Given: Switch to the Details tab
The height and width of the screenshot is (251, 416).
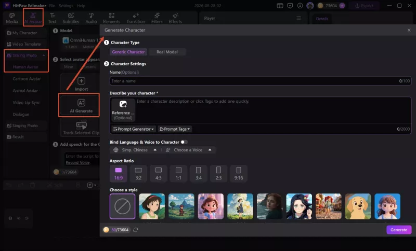Looking at the screenshot, I should pyautogui.click(x=322, y=19).
